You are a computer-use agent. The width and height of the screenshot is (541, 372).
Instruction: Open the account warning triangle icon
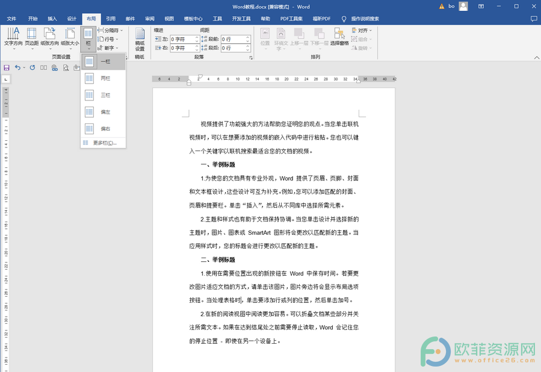442,6
